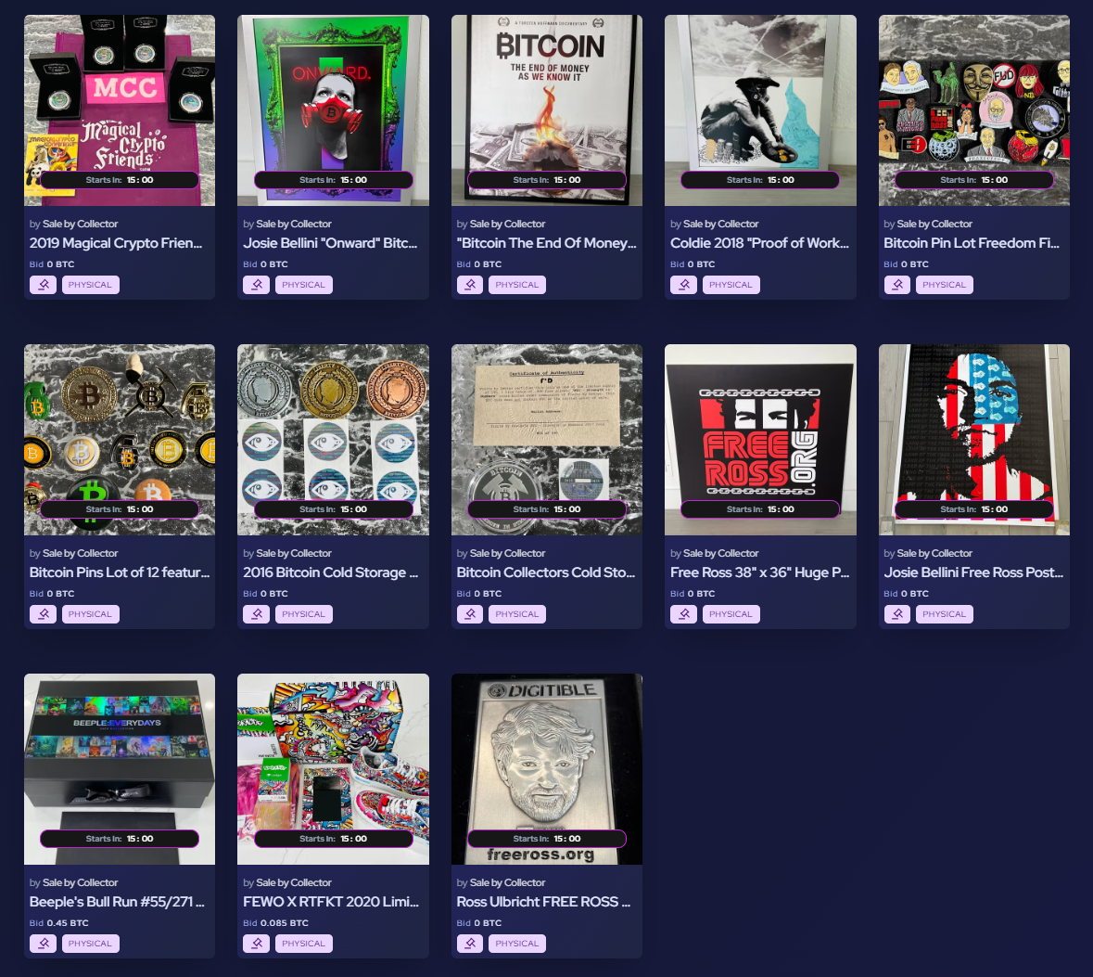Open the FREE ROSS.ORG poster thumbnail
This screenshot has height=977, width=1093.
(x=760, y=440)
